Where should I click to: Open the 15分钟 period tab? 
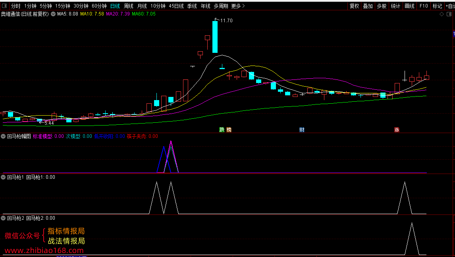coord(63,6)
